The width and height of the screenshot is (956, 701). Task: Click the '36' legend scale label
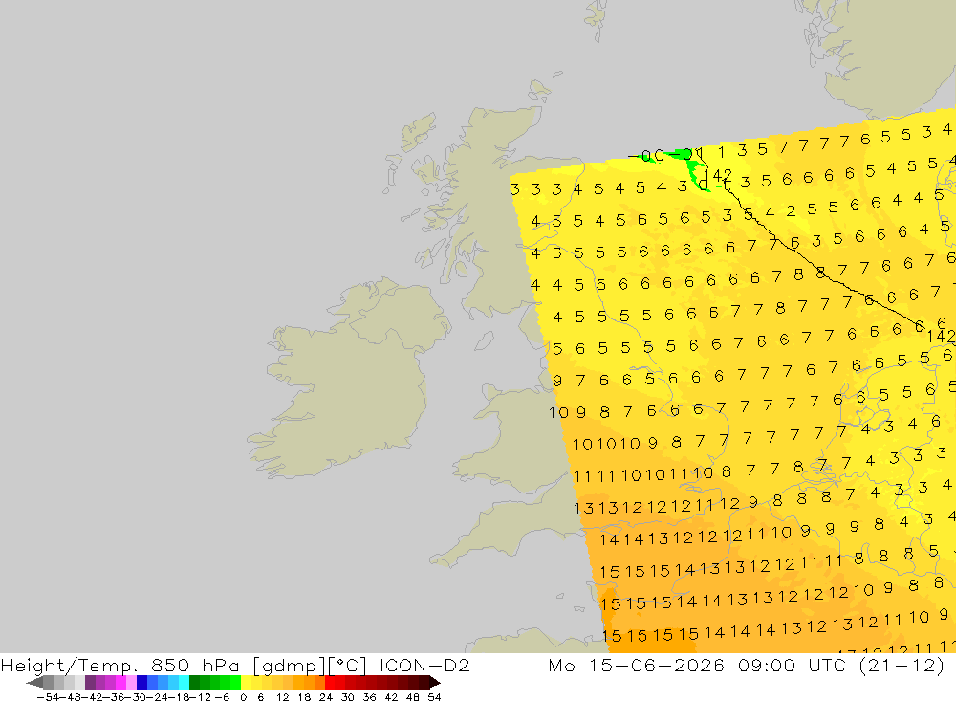coord(369,697)
